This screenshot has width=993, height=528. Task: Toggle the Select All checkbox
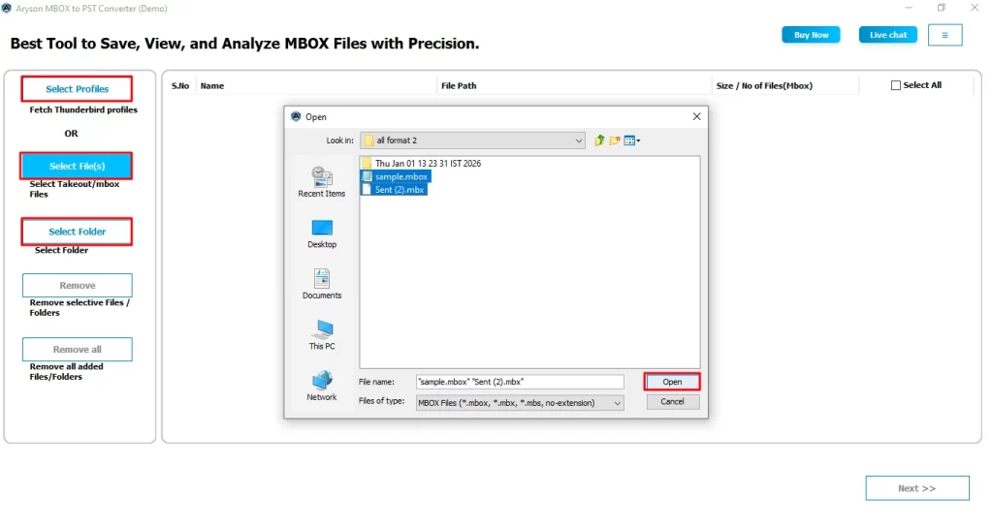pos(895,85)
